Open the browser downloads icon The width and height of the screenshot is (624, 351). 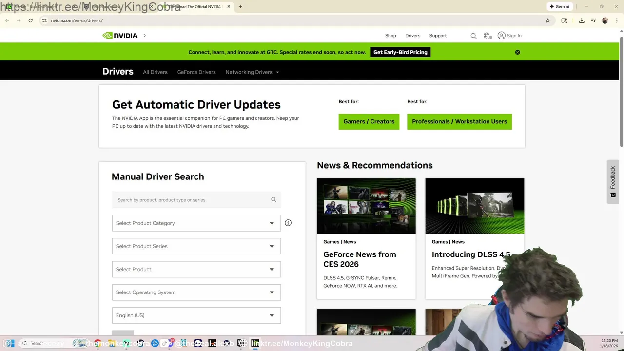582,20
